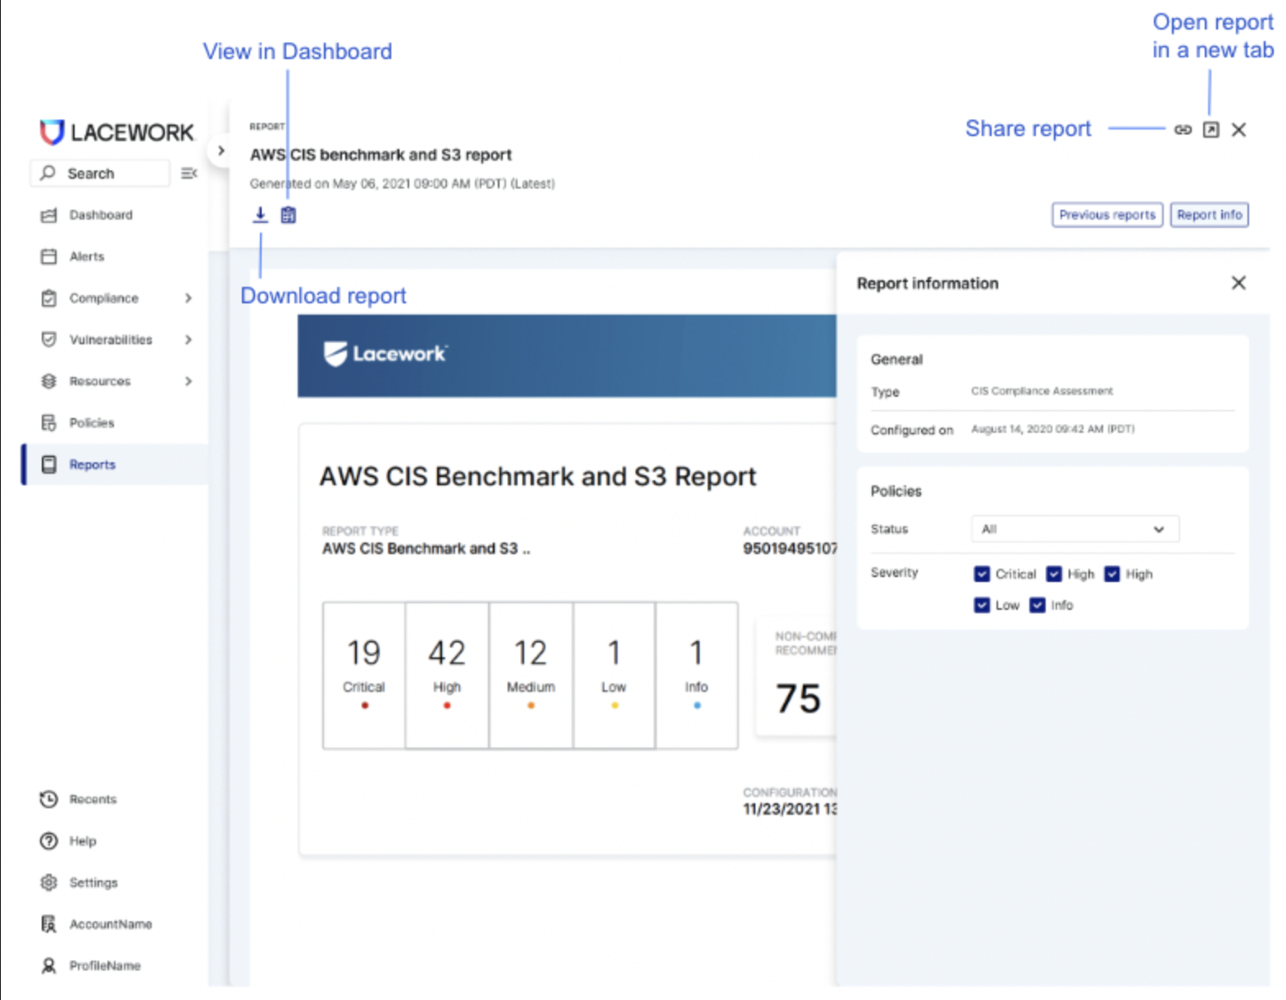
Task: Click the Reports icon in the sidebar
Action: coord(49,465)
